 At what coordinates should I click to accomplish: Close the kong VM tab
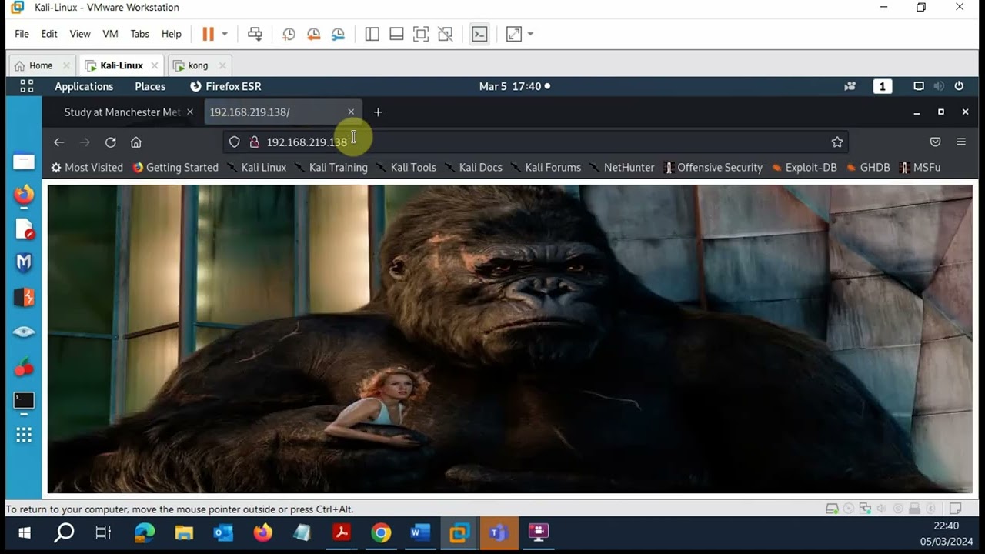(x=222, y=65)
